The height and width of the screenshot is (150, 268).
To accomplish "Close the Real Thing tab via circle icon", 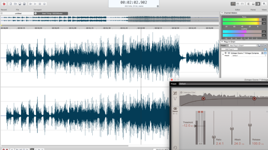I will click(x=35, y=13).
